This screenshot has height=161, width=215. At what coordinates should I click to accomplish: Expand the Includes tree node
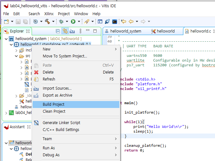click(x=16, y=51)
